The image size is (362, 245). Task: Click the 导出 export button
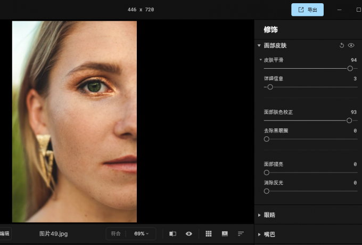(x=307, y=10)
